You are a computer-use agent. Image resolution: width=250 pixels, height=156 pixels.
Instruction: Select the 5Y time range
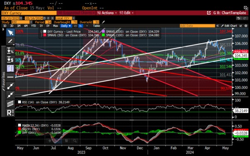click(48, 26)
